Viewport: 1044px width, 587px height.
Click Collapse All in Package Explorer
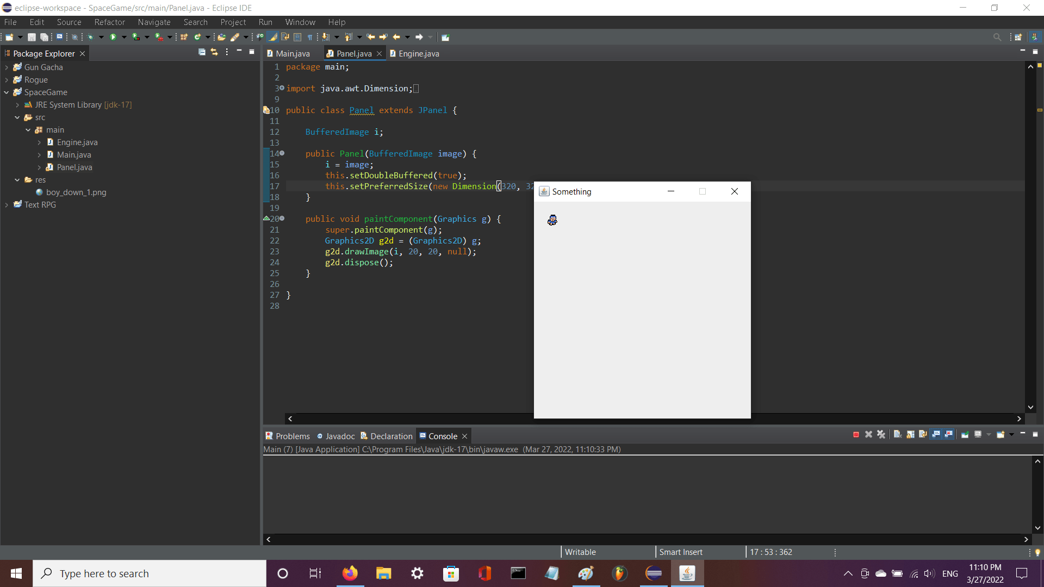202,52
